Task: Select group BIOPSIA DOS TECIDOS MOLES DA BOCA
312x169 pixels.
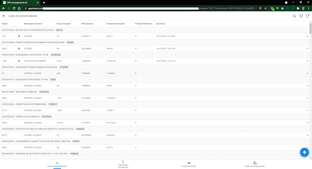Action: [x=155, y=30]
